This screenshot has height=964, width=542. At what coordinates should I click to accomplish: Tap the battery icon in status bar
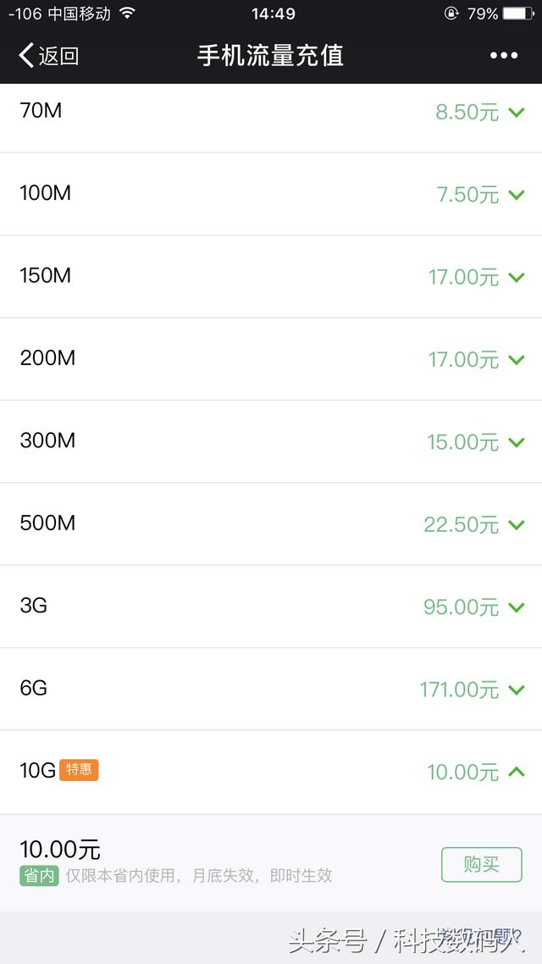pos(518,13)
